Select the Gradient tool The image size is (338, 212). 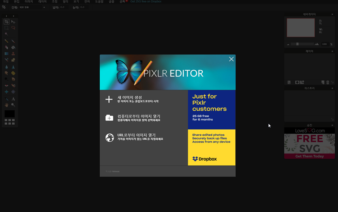pos(6,54)
